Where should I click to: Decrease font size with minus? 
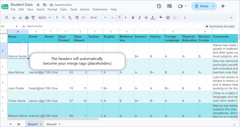tap(113, 18)
